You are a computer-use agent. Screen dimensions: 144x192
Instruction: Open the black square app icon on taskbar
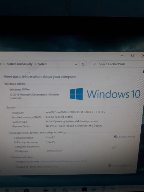pos(84,189)
